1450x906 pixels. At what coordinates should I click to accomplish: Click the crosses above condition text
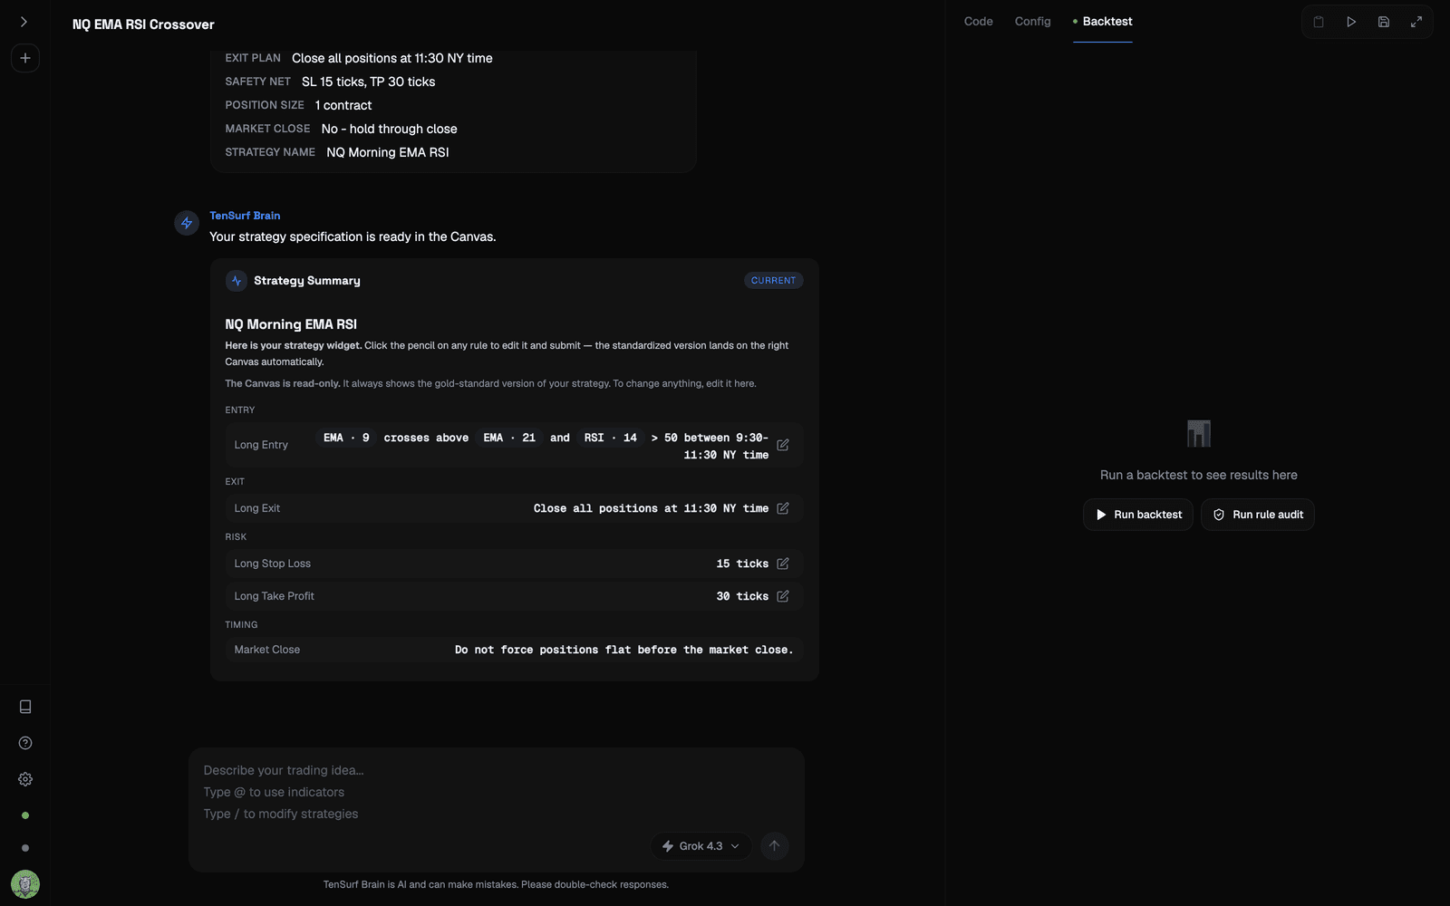click(426, 438)
